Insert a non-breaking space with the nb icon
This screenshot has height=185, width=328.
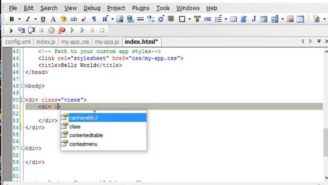coord(73,19)
